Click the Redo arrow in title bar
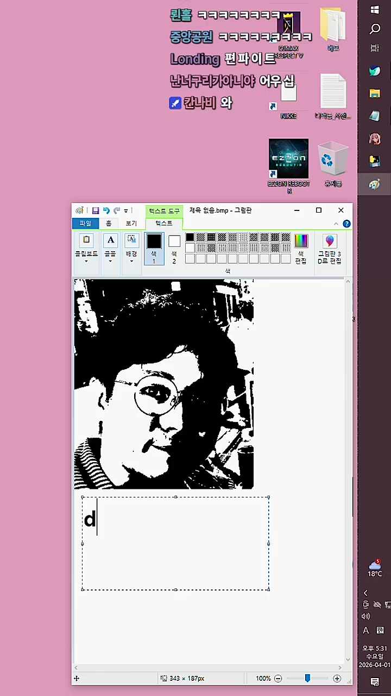 point(117,210)
